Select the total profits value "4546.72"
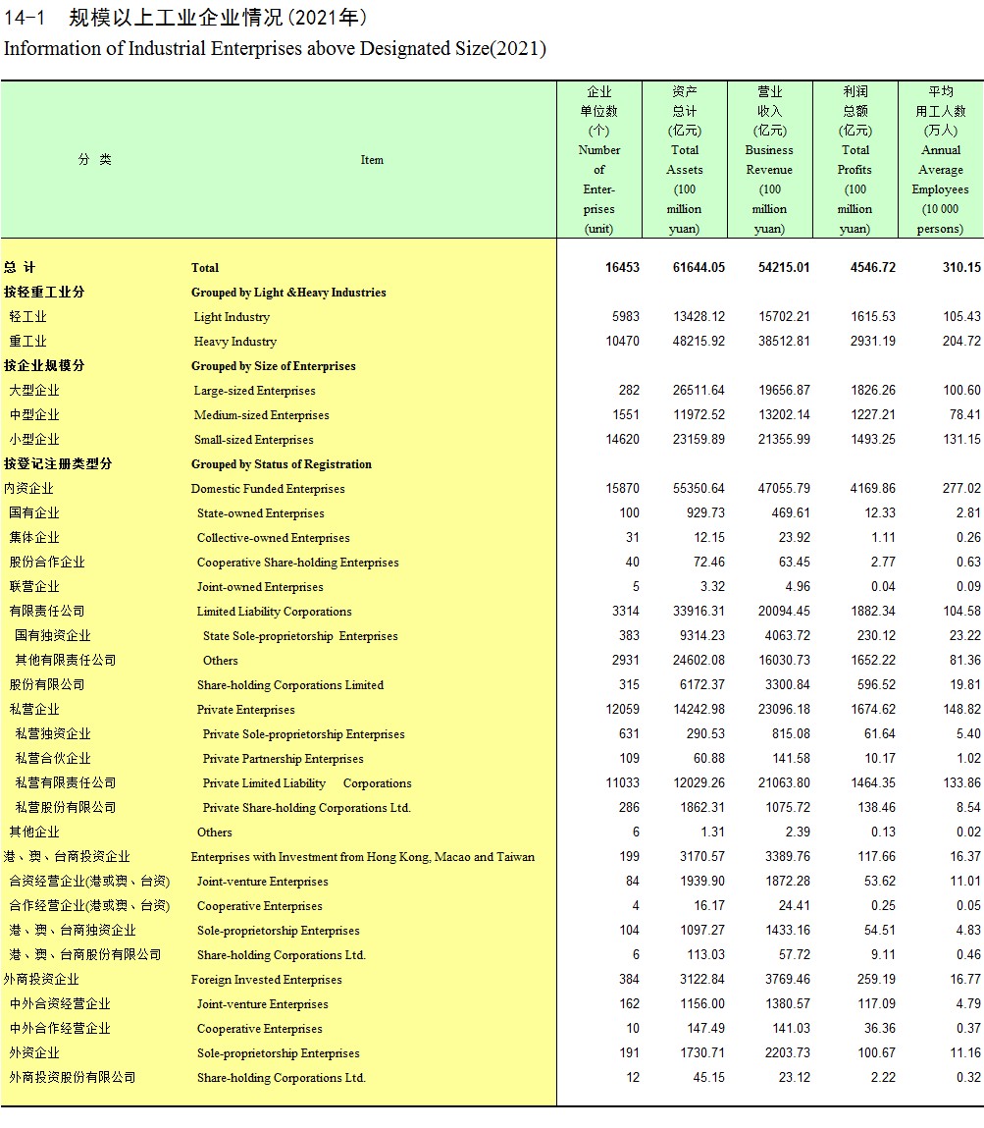This screenshot has width=984, height=1128. pyautogui.click(x=872, y=268)
